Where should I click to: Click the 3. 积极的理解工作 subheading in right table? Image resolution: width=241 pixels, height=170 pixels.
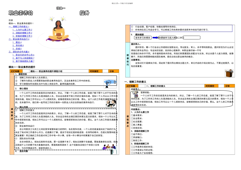pos(140,144)
